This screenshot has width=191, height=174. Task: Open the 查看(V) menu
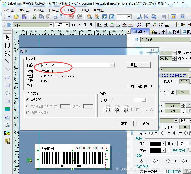pyautogui.click(x=39, y=10)
